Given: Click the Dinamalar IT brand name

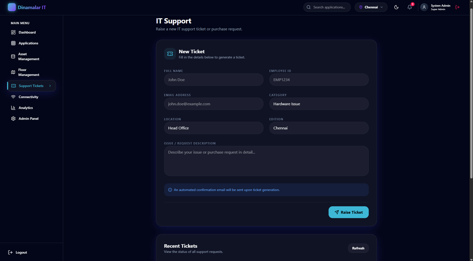Looking at the screenshot, I should (x=32, y=7).
